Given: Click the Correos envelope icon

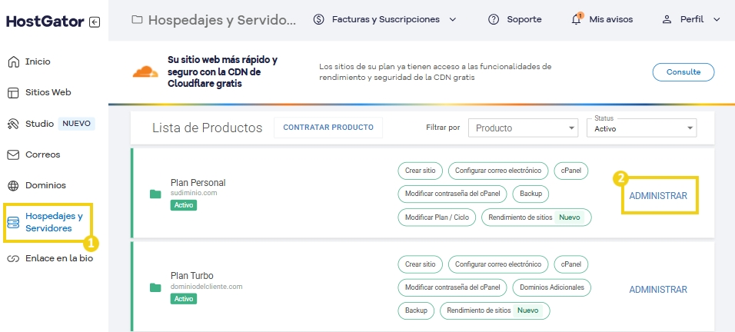Looking at the screenshot, I should [x=14, y=154].
